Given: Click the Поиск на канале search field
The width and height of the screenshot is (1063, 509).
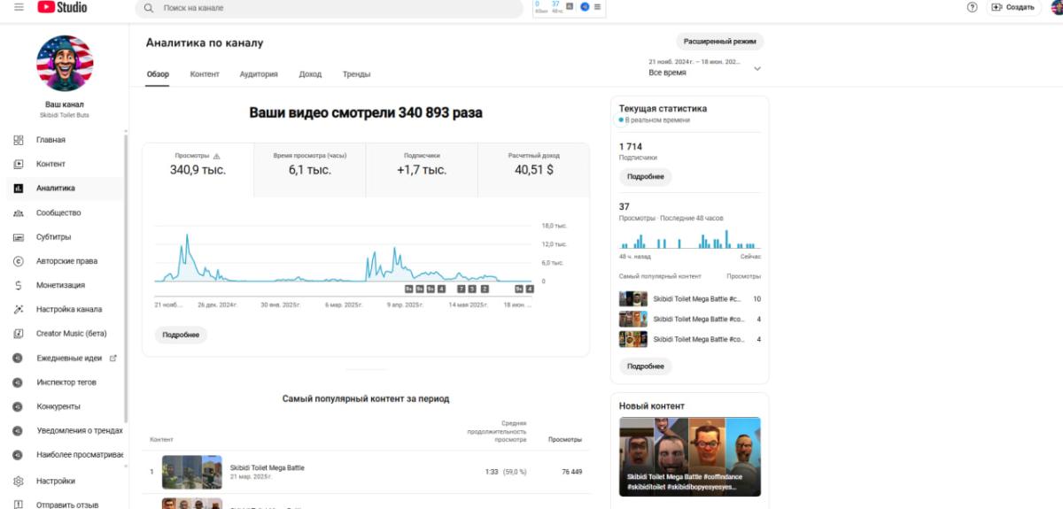Looking at the screenshot, I should tap(329, 8).
